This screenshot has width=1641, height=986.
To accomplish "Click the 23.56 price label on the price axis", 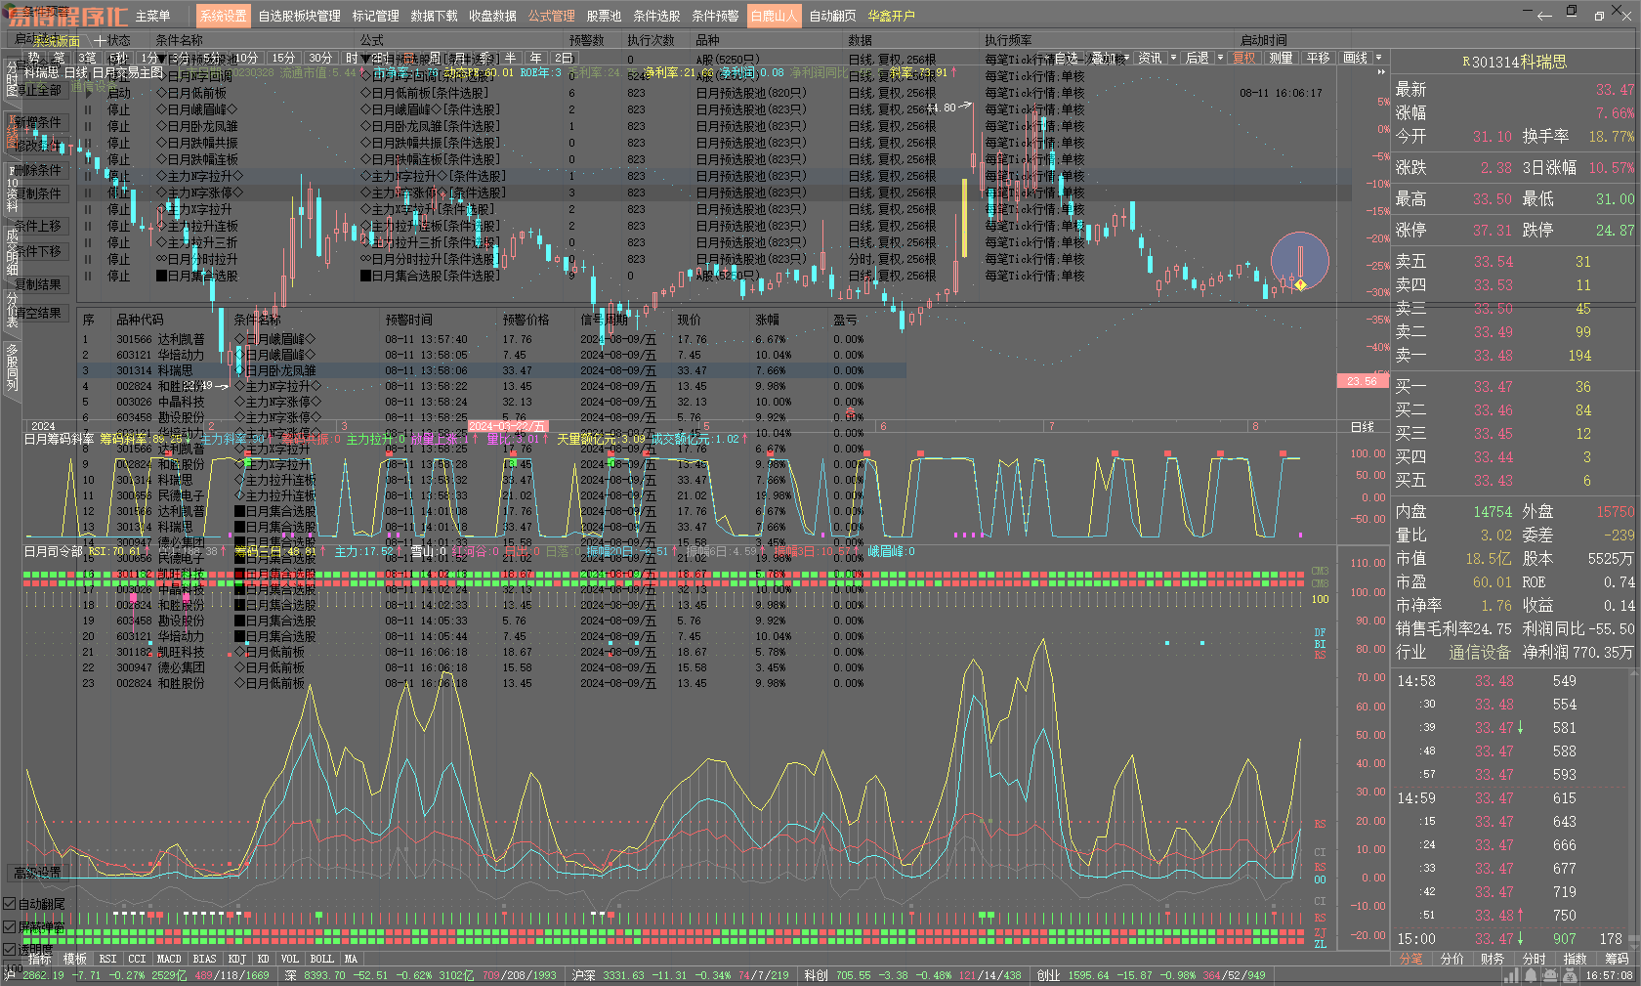I will (x=1362, y=381).
